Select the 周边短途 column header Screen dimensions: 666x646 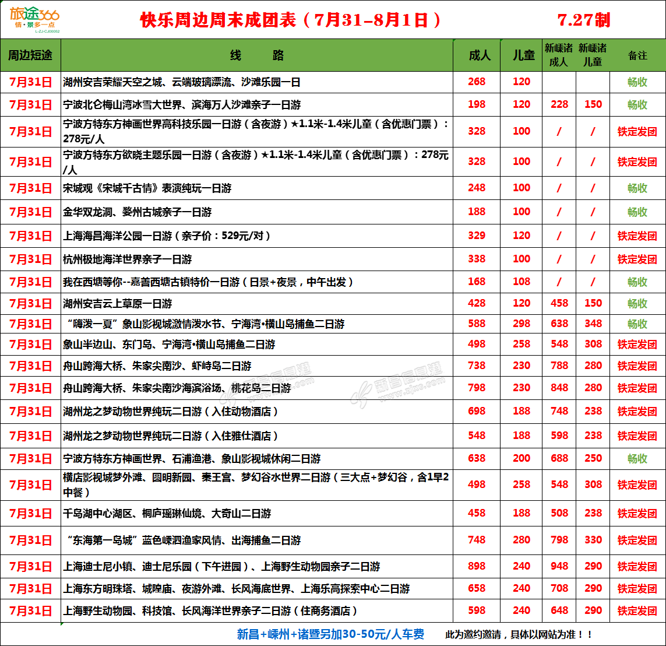pyautogui.click(x=30, y=55)
